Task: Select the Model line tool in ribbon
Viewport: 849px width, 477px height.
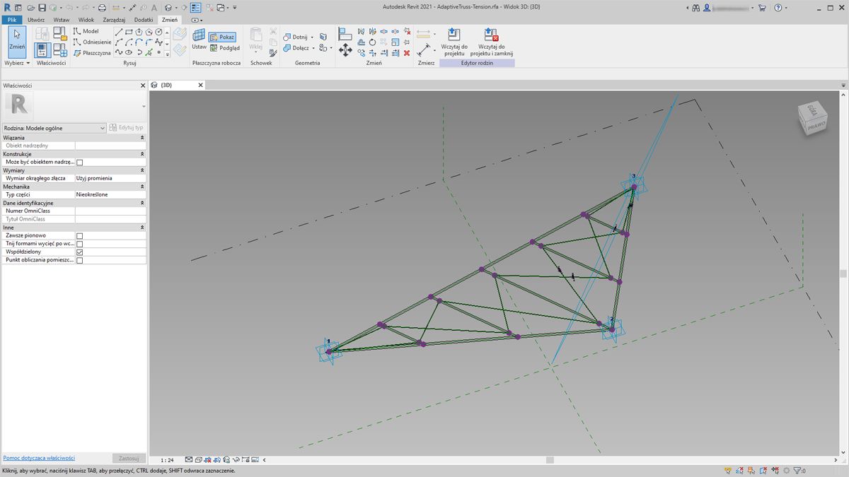Action: click(x=86, y=31)
